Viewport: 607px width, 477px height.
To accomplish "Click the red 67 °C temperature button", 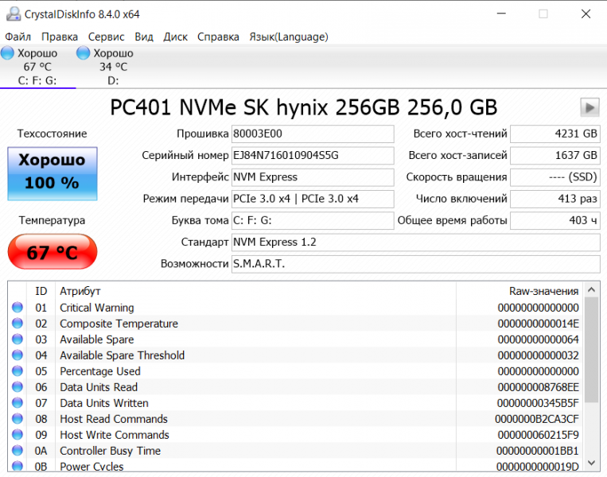I will pyautogui.click(x=52, y=253).
